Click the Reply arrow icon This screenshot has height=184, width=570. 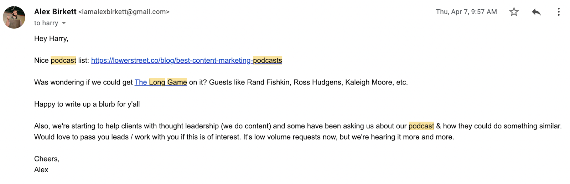[x=536, y=12]
